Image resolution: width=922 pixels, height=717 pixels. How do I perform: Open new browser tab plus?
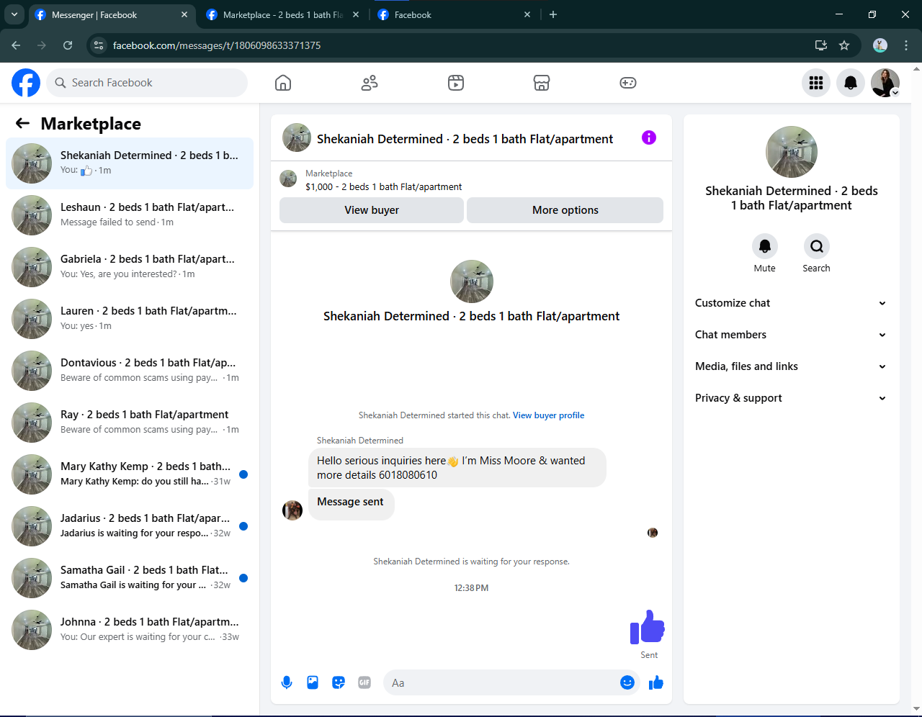(x=553, y=14)
